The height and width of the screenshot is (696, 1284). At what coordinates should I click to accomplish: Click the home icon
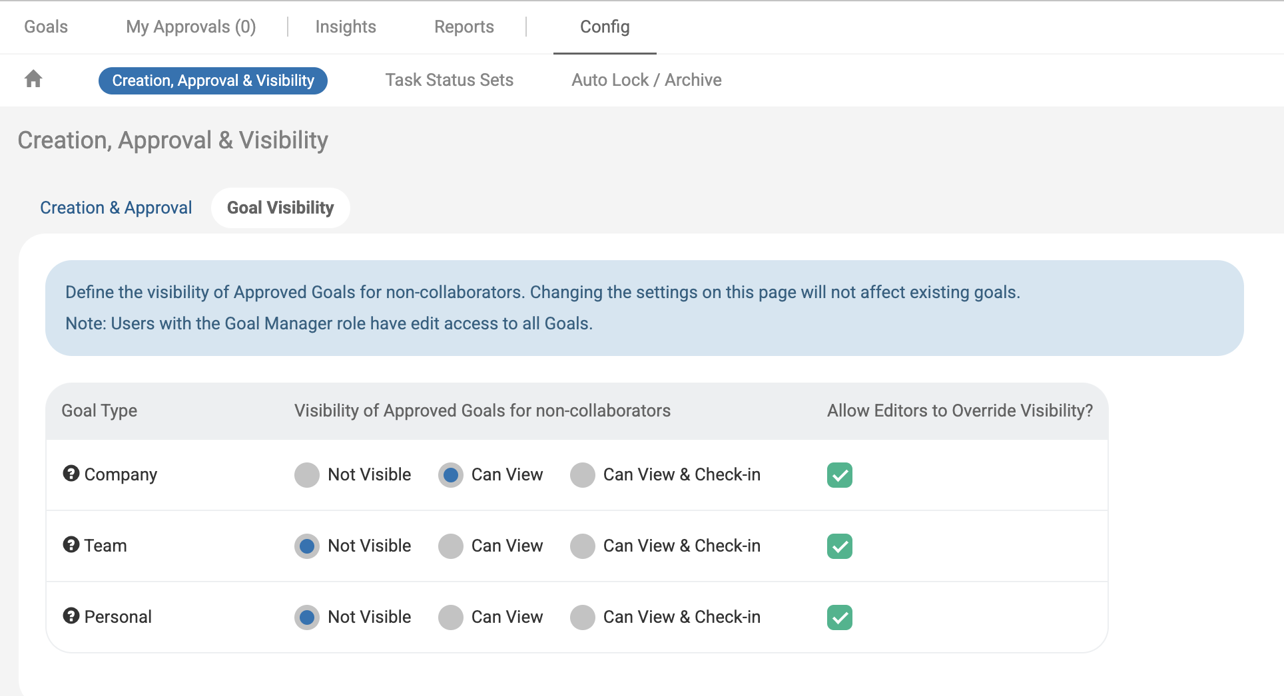(33, 79)
